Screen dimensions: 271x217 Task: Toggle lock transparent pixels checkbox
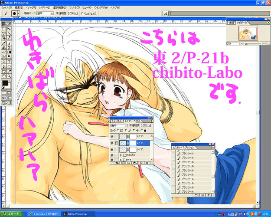118,131
